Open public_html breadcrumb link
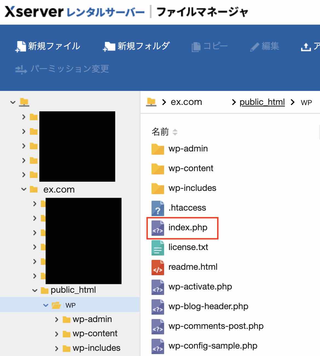The height and width of the screenshot is (356, 320). pos(262,102)
